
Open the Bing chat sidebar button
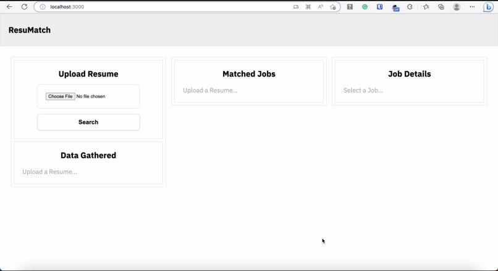point(488,7)
